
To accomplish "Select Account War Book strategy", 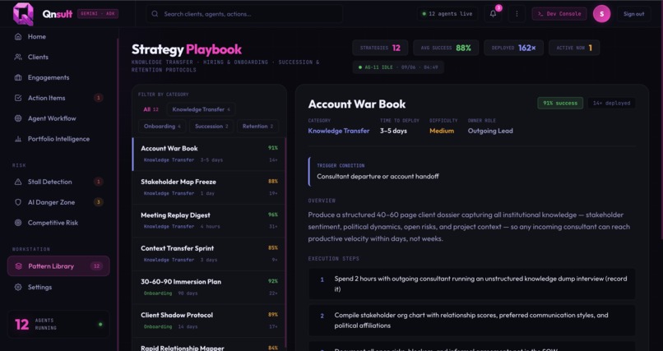I will pos(209,155).
